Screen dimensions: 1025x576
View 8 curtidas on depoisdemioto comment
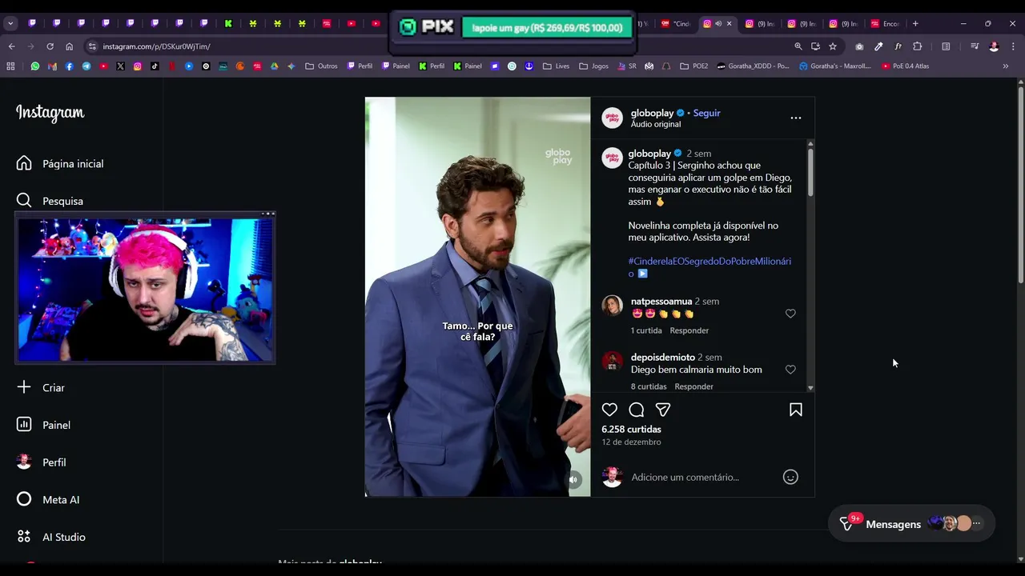[649, 386]
